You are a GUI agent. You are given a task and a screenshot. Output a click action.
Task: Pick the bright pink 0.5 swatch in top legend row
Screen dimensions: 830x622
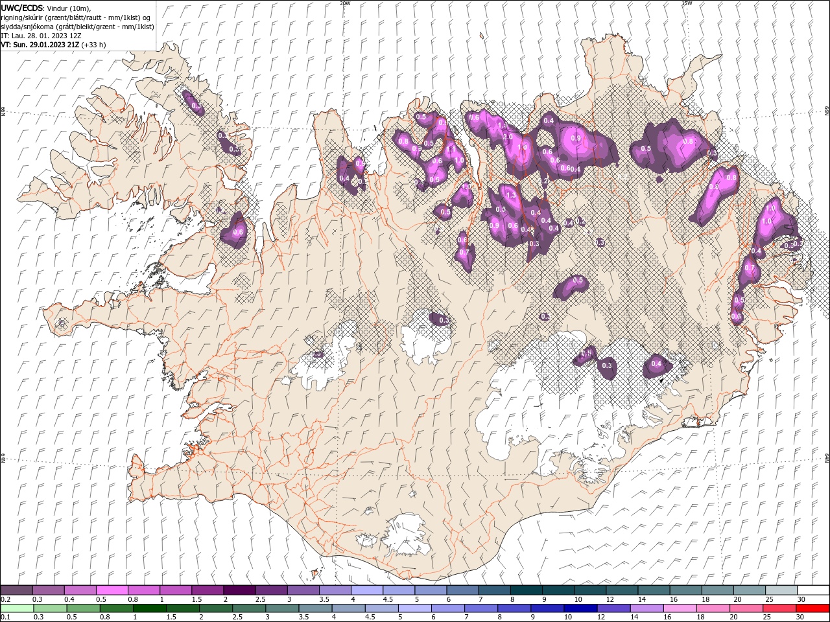coord(112,590)
